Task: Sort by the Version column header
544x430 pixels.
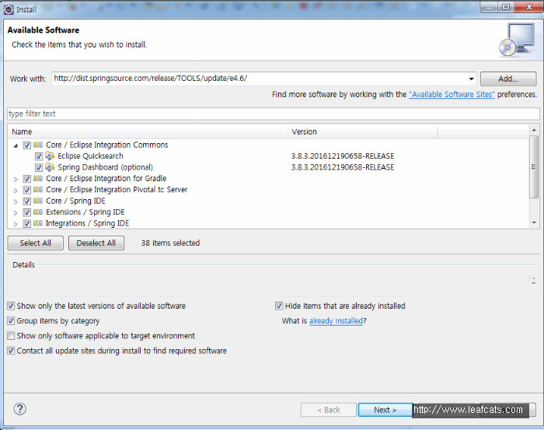Action: (363, 132)
